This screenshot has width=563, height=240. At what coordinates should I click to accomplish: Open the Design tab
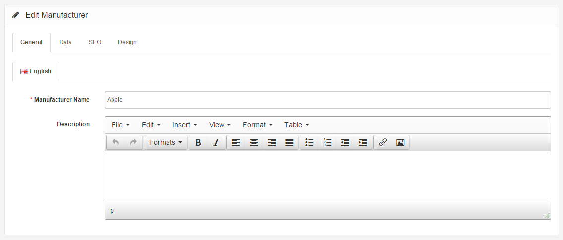tap(127, 42)
